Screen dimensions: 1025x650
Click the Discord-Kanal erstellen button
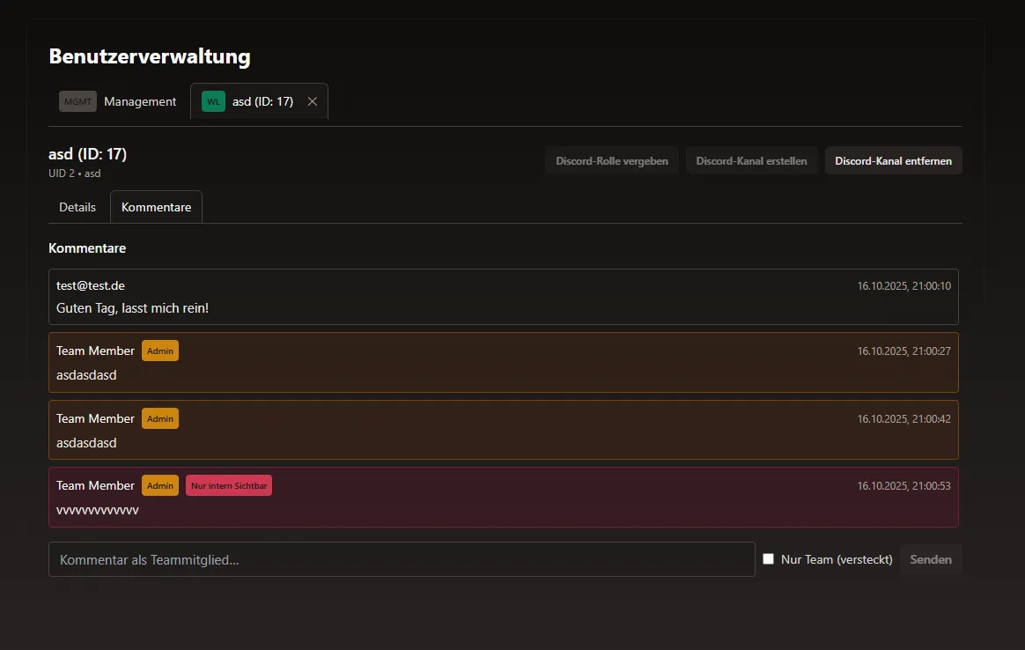[x=751, y=161]
